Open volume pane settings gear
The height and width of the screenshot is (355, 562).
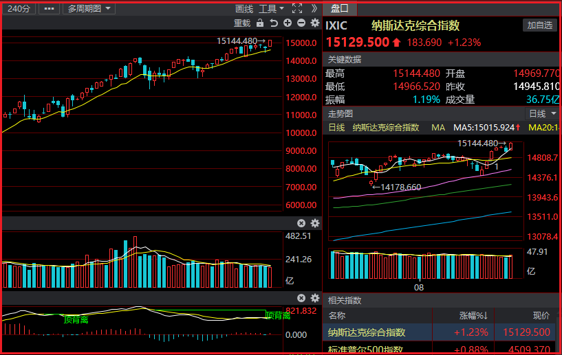[315, 223]
